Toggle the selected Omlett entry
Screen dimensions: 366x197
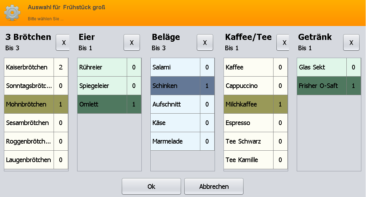109,104
